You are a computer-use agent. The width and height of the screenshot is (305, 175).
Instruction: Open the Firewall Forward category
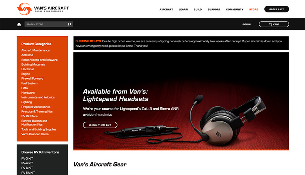(x=32, y=79)
